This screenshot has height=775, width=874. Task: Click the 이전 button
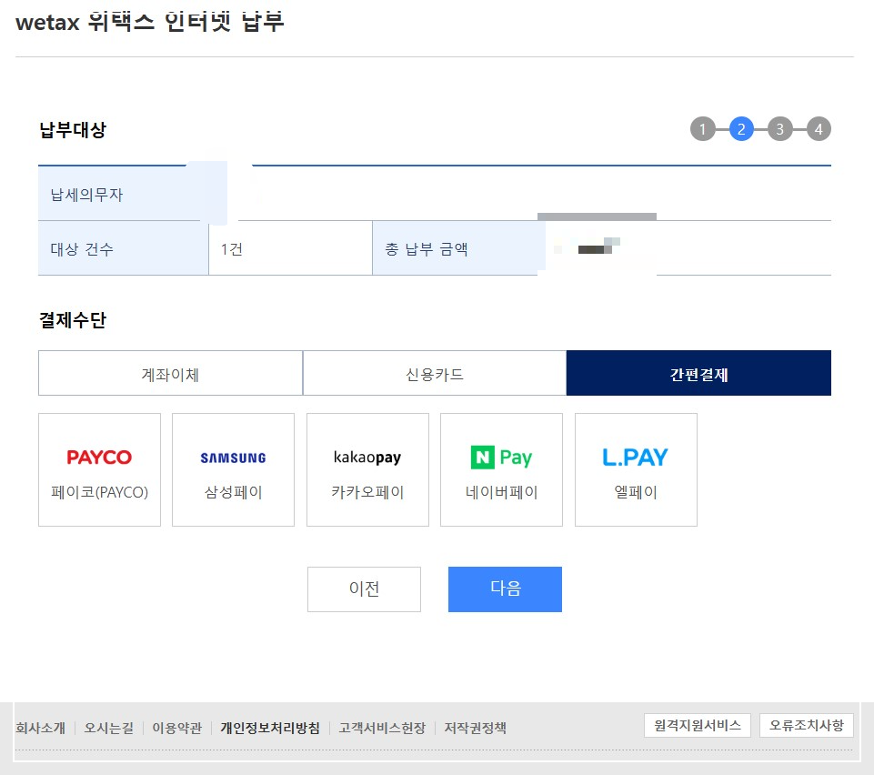[x=364, y=589]
